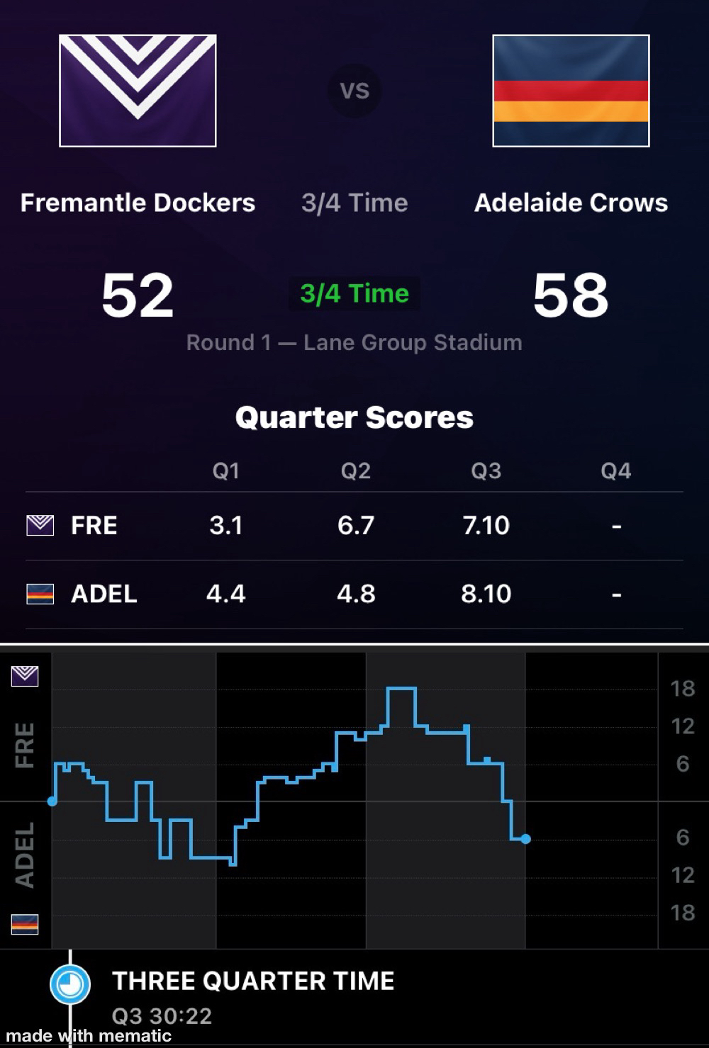Viewport: 709px width, 1048px height.
Task: Select the Q3 column header
Action: click(x=486, y=471)
